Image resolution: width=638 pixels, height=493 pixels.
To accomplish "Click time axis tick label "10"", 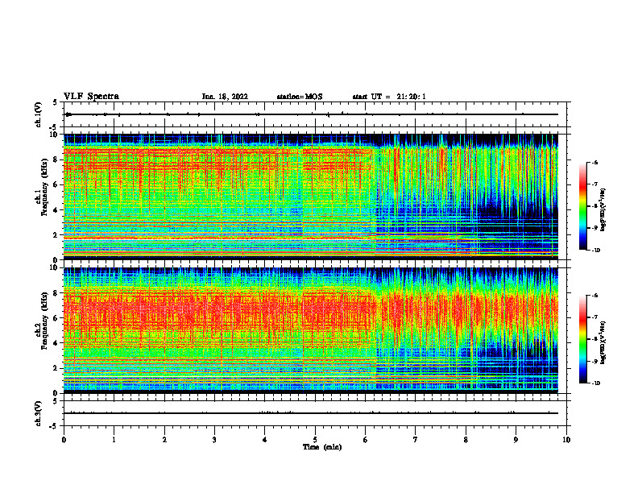I will [566, 440].
